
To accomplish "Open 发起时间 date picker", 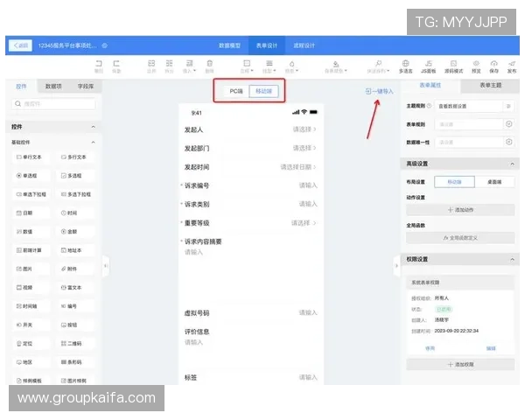I will pos(298,167).
